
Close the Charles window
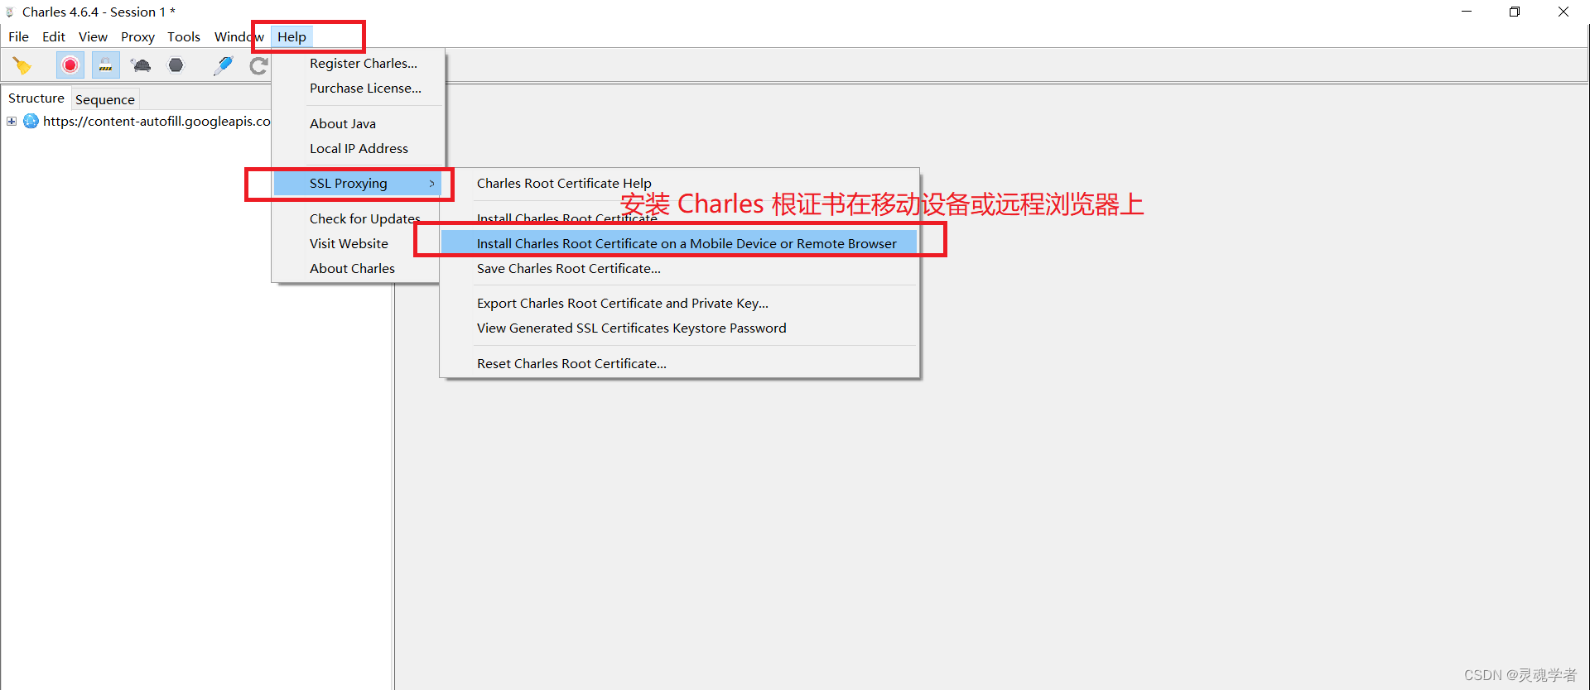[1563, 12]
